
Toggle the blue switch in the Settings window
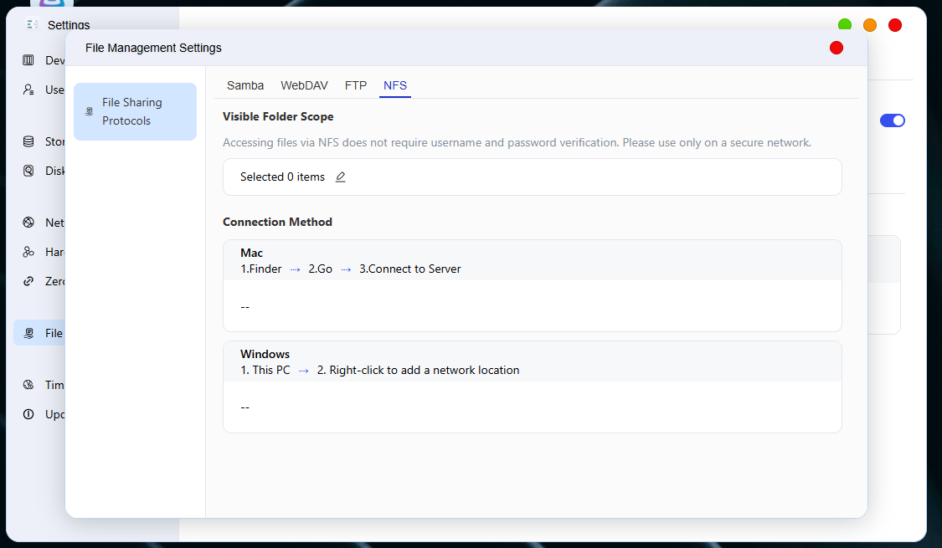click(x=892, y=120)
